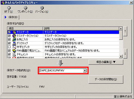
Task: Click the データの保存開始(S) button
Action: coord(106,79)
